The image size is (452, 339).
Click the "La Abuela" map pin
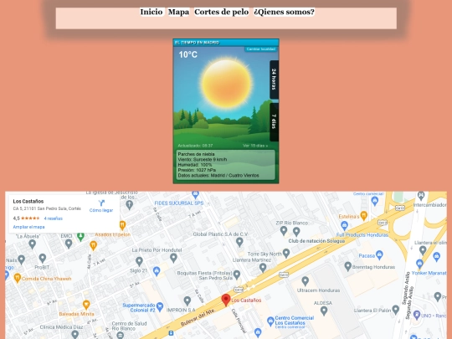tap(33, 244)
